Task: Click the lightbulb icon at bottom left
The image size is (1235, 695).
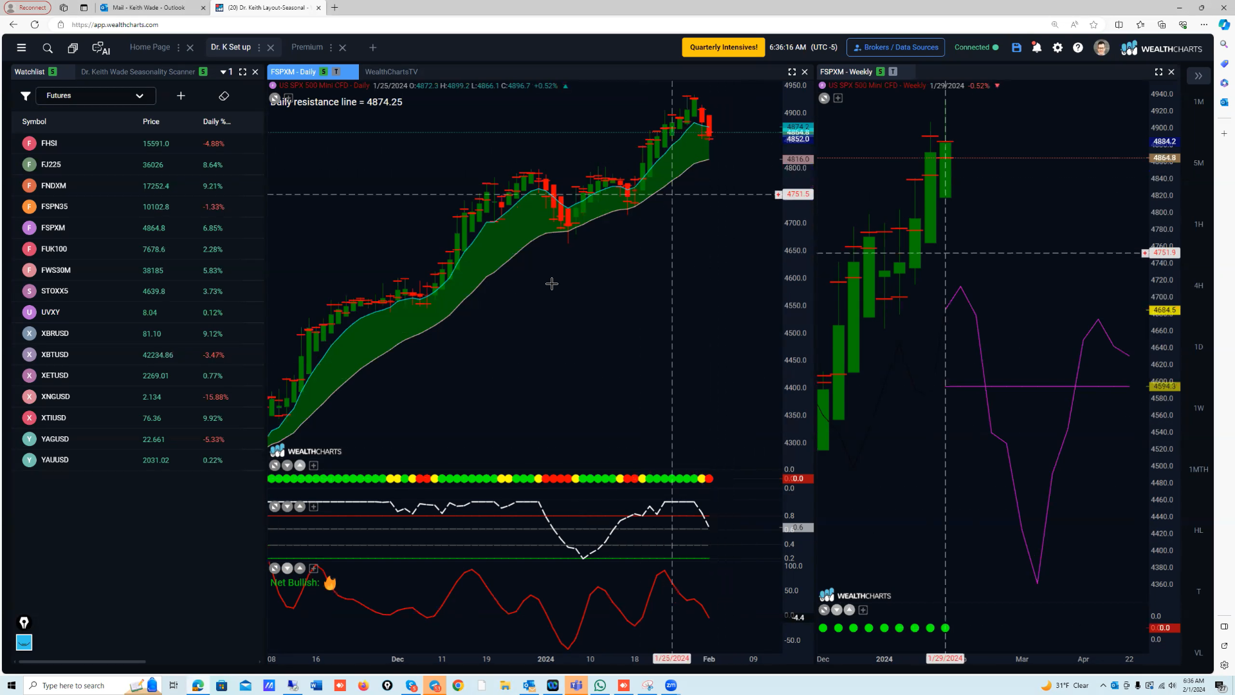Action: (x=24, y=622)
